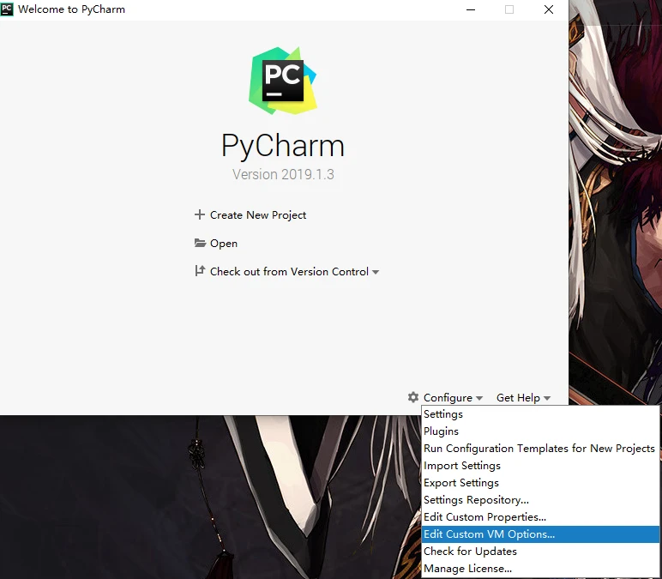The image size is (662, 579).
Task: Choose Edit Custom Properties menu item
Action: [484, 517]
